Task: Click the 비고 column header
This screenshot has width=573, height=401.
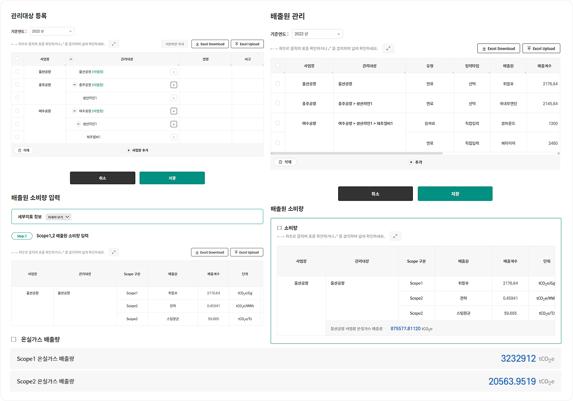Action: pyautogui.click(x=248, y=59)
